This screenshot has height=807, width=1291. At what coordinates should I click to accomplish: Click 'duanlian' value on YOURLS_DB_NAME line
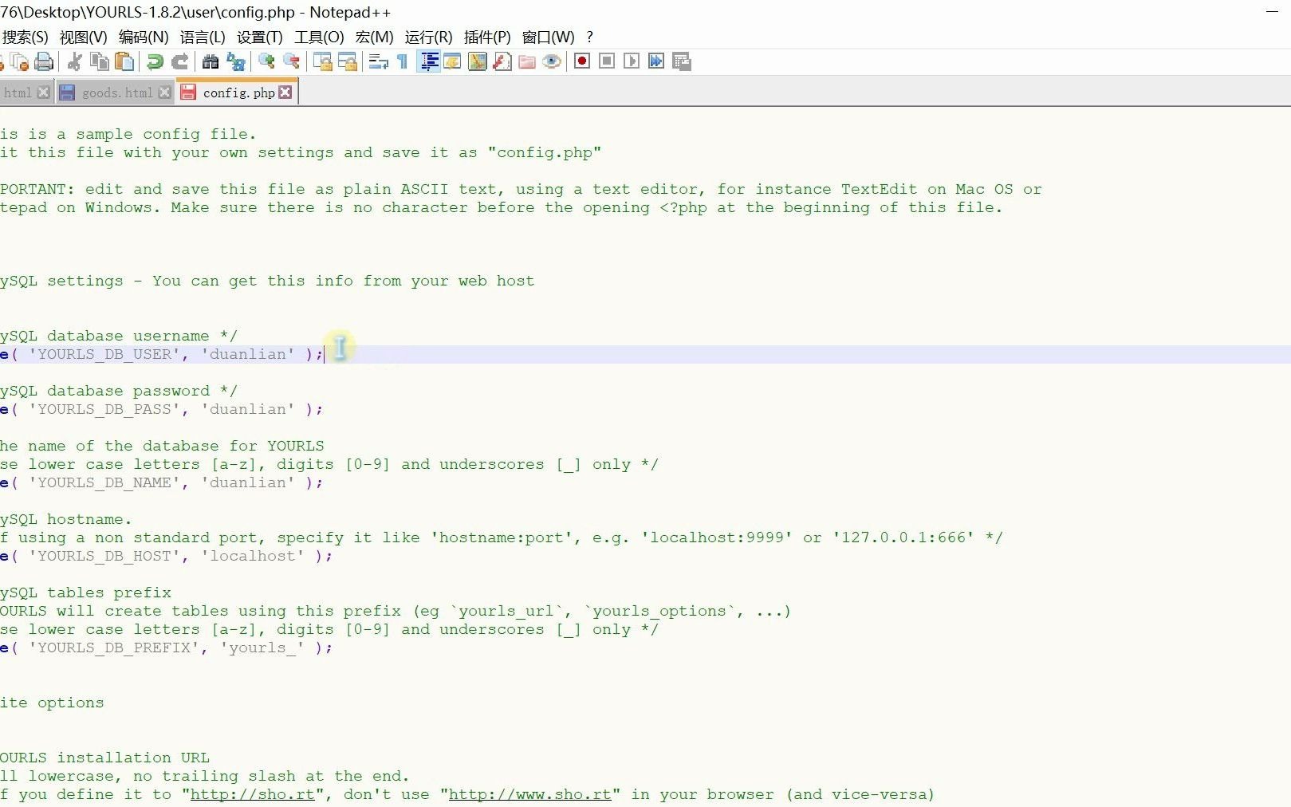pyautogui.click(x=248, y=482)
